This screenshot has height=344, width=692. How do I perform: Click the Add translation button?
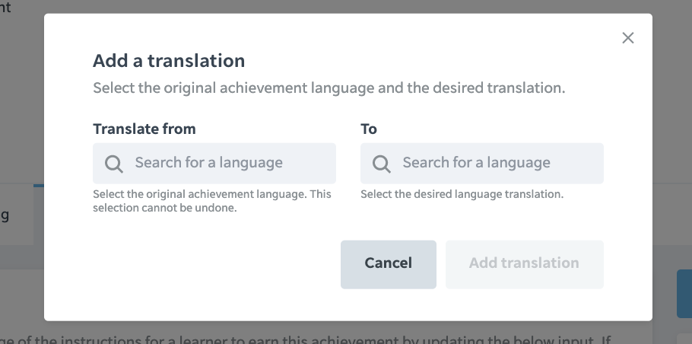pyautogui.click(x=524, y=265)
